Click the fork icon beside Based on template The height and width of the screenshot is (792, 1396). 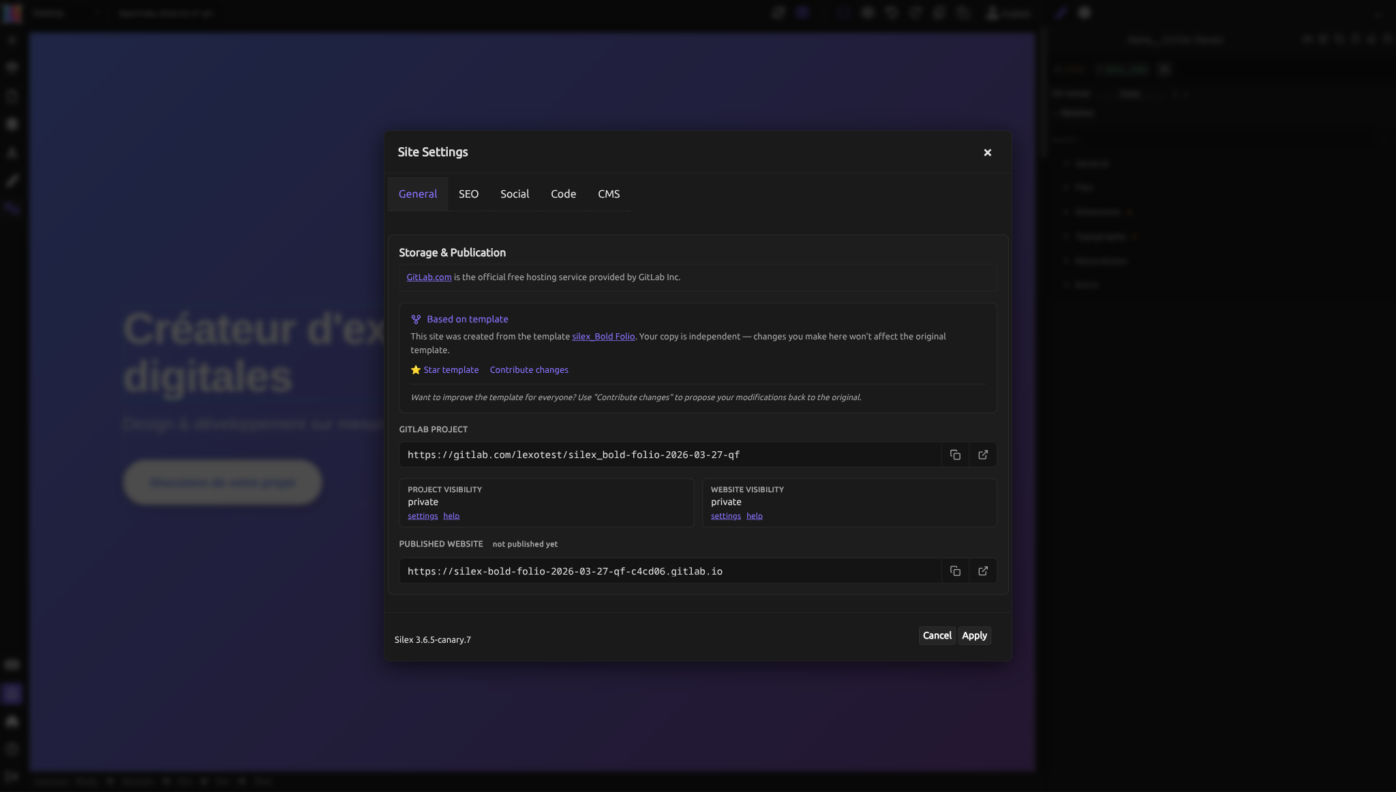coord(415,318)
